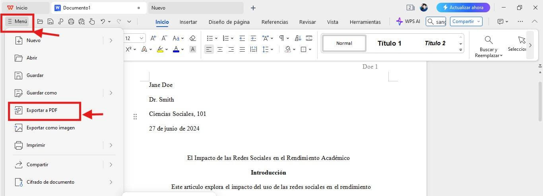Image resolution: width=543 pixels, height=196 pixels.
Task: Toggle the character shading A icon
Action: pos(193,50)
